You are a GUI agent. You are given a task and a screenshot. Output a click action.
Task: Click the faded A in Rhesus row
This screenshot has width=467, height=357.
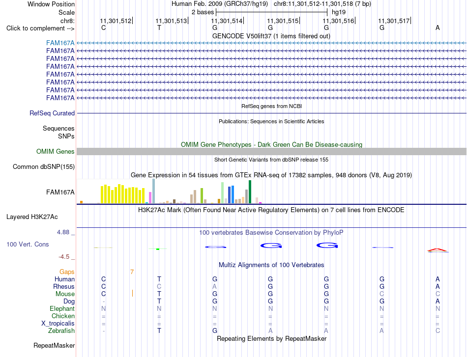point(214,286)
